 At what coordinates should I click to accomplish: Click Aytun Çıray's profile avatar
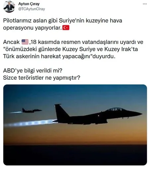(9, 7)
